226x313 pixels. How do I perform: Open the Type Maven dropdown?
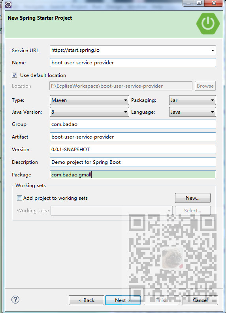tap(89, 100)
